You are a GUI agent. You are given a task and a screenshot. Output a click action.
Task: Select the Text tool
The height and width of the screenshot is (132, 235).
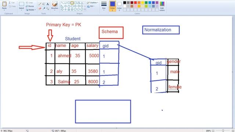pos(48,4)
